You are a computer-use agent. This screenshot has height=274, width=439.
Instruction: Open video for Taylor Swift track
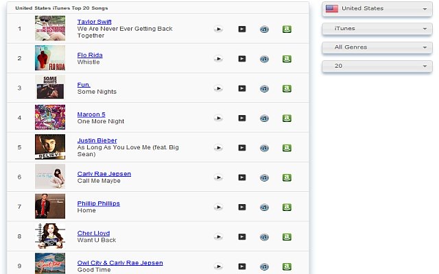[x=242, y=29]
